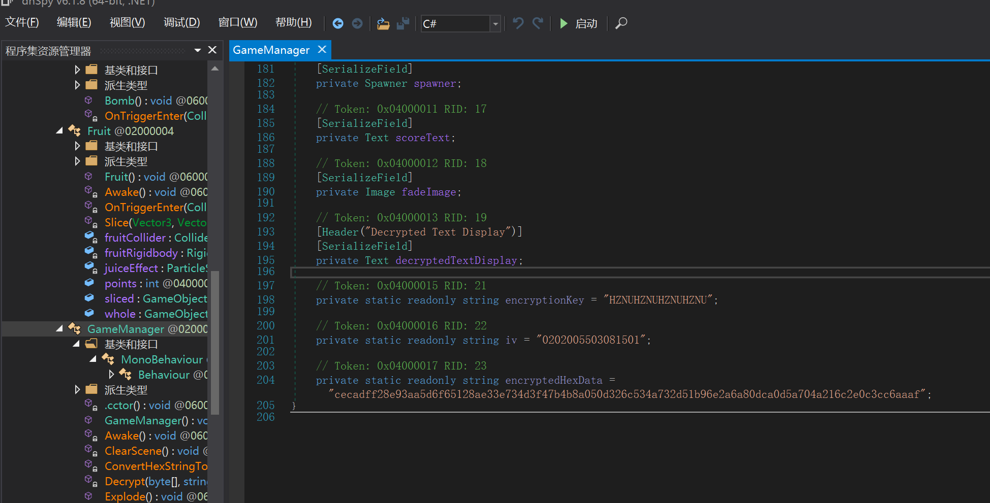
Task: Switch to the GameManager editor tab
Action: point(271,50)
